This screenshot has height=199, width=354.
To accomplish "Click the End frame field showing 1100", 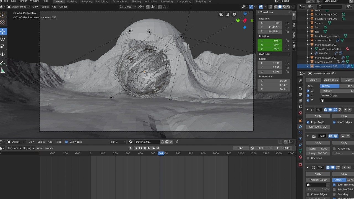I will click(x=283, y=148).
